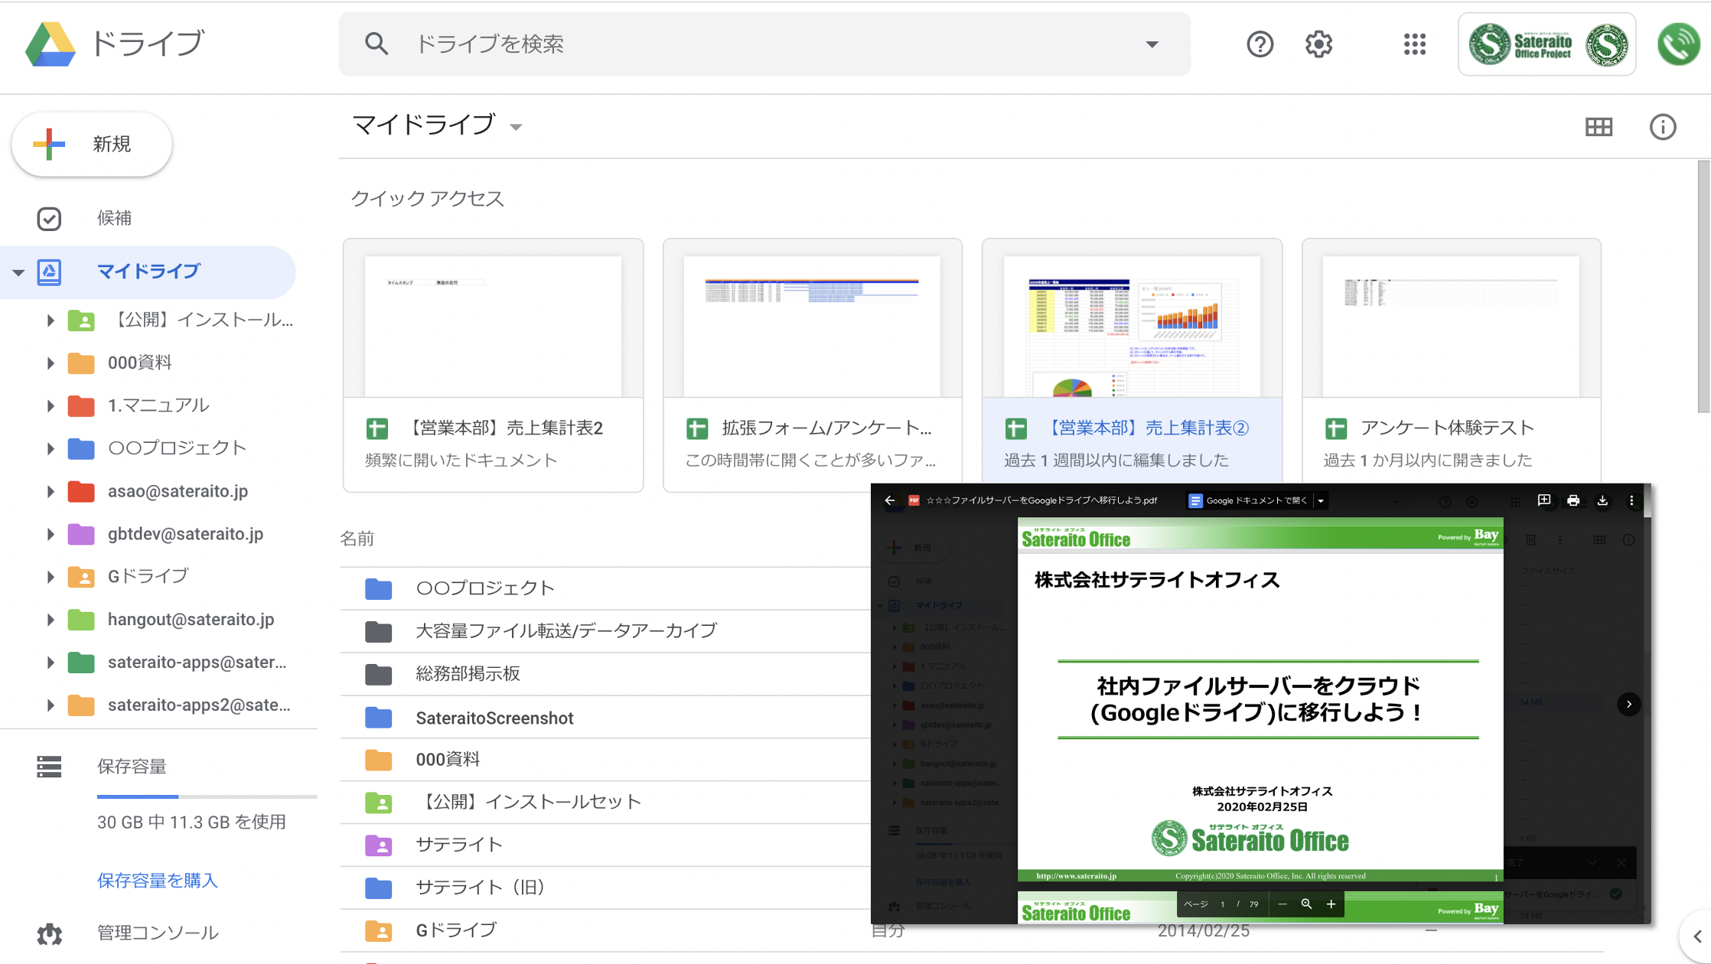Expand gbtdev@sateraito.jp folder in sidebar

point(51,534)
